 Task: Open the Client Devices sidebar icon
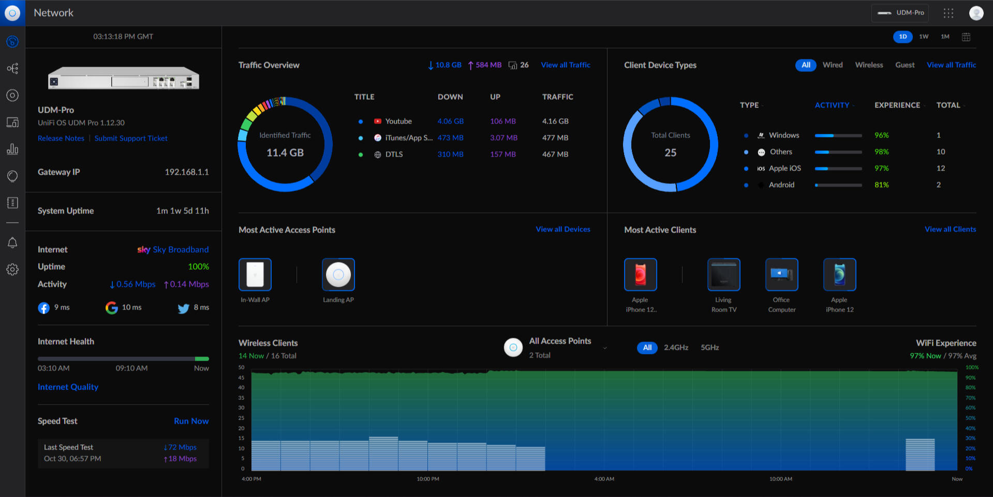(x=12, y=122)
